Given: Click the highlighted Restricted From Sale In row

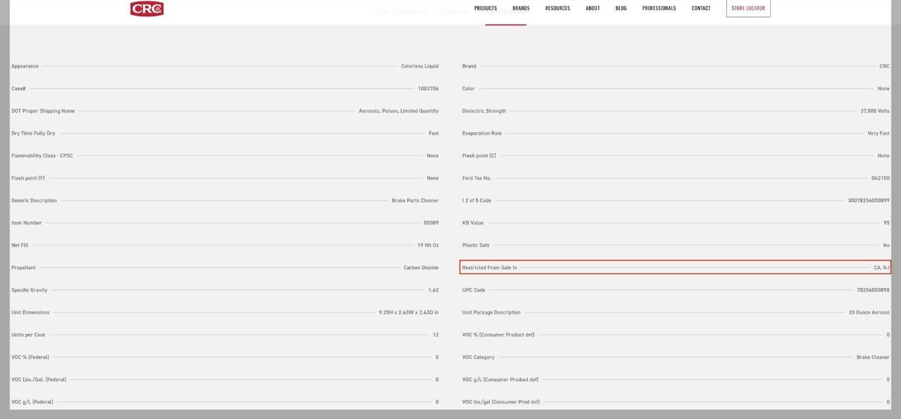Looking at the screenshot, I should point(675,268).
